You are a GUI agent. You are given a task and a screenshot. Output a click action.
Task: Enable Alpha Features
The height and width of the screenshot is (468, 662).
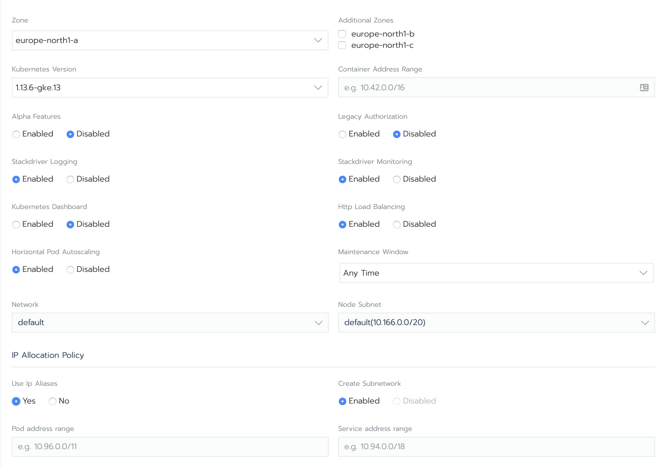pos(16,134)
